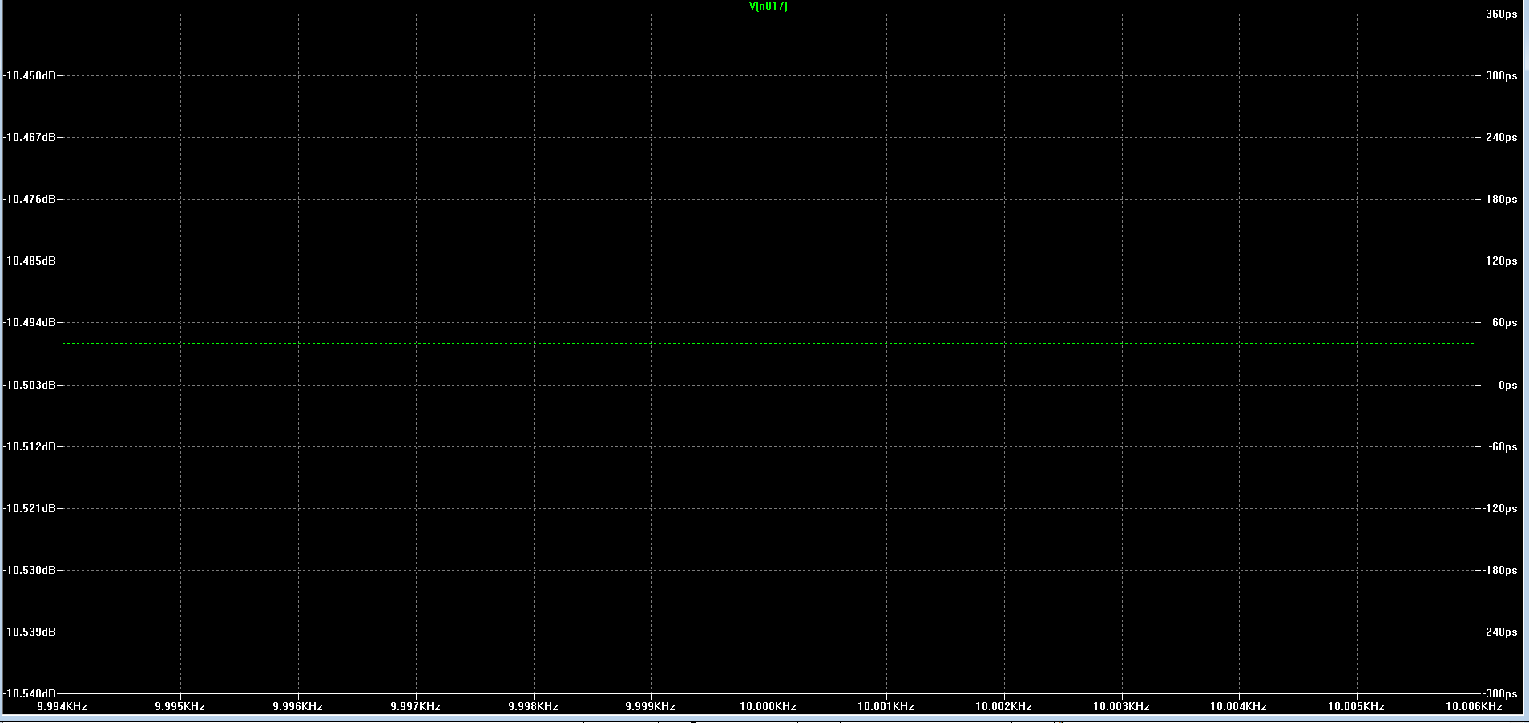This screenshot has width=1529, height=723.
Task: Click the -10.485dB left axis label
Action: [30, 261]
